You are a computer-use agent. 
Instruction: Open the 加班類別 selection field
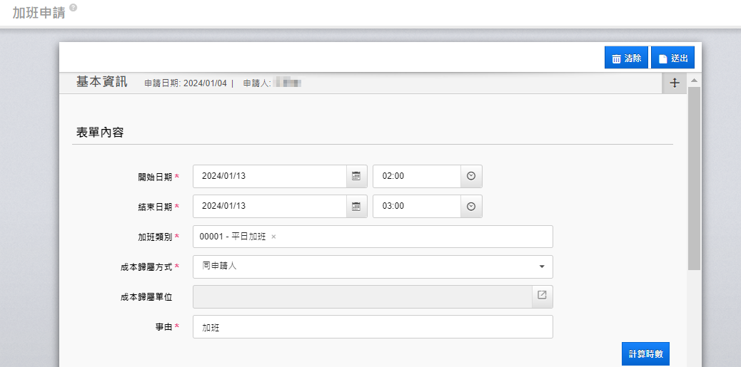tap(414, 237)
